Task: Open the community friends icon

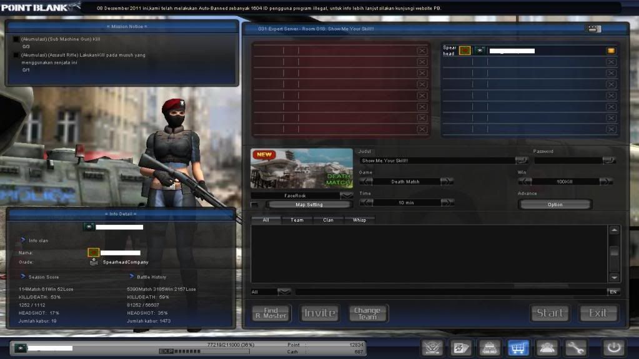Action: [x=547, y=348]
